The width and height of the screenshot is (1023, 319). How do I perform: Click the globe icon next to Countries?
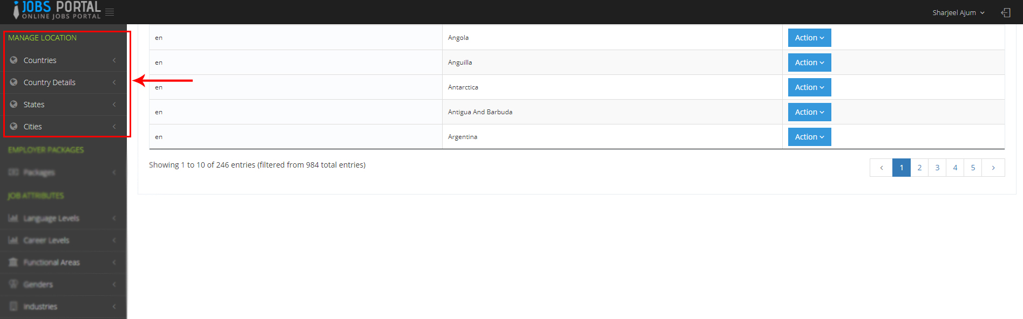(x=14, y=60)
